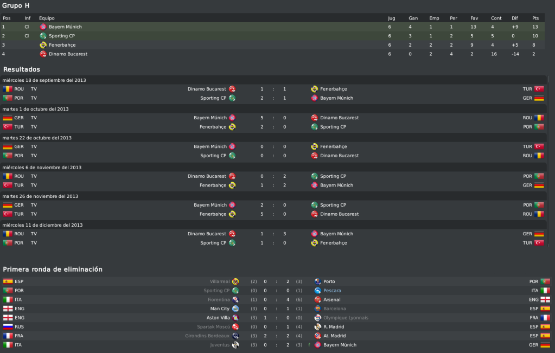
Task: Click the Sporting CP crest in standings
Action: [x=43, y=36]
